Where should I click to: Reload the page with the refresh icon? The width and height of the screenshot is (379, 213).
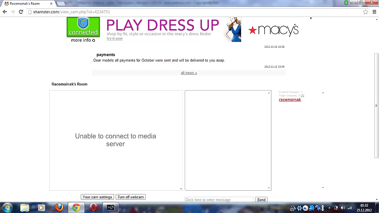[x=21, y=12]
